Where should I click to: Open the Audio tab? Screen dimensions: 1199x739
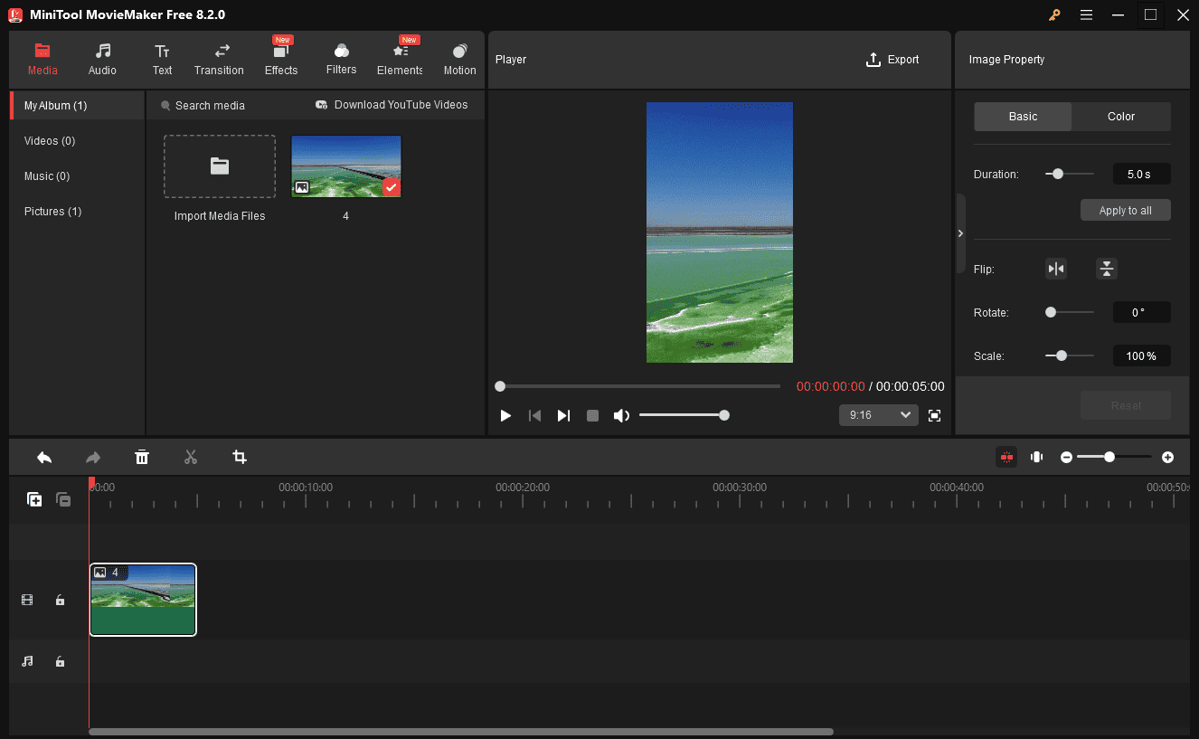point(102,60)
